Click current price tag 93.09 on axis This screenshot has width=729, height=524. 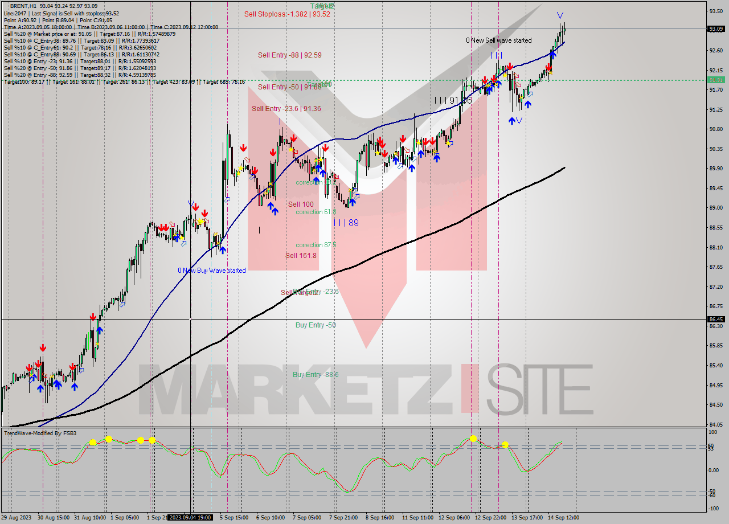pyautogui.click(x=716, y=28)
